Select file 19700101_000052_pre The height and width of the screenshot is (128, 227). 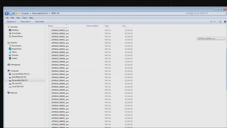pyautogui.click(x=60, y=103)
